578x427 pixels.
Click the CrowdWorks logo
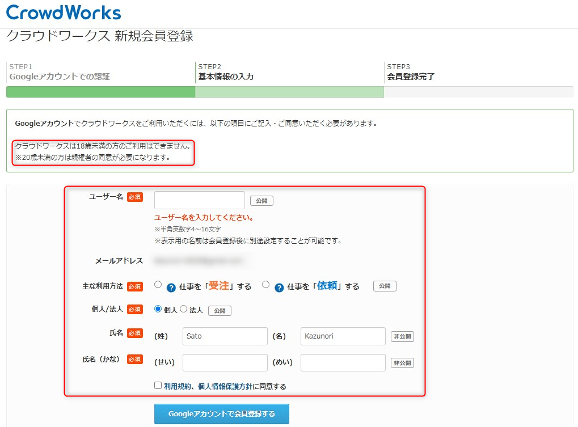[64, 12]
